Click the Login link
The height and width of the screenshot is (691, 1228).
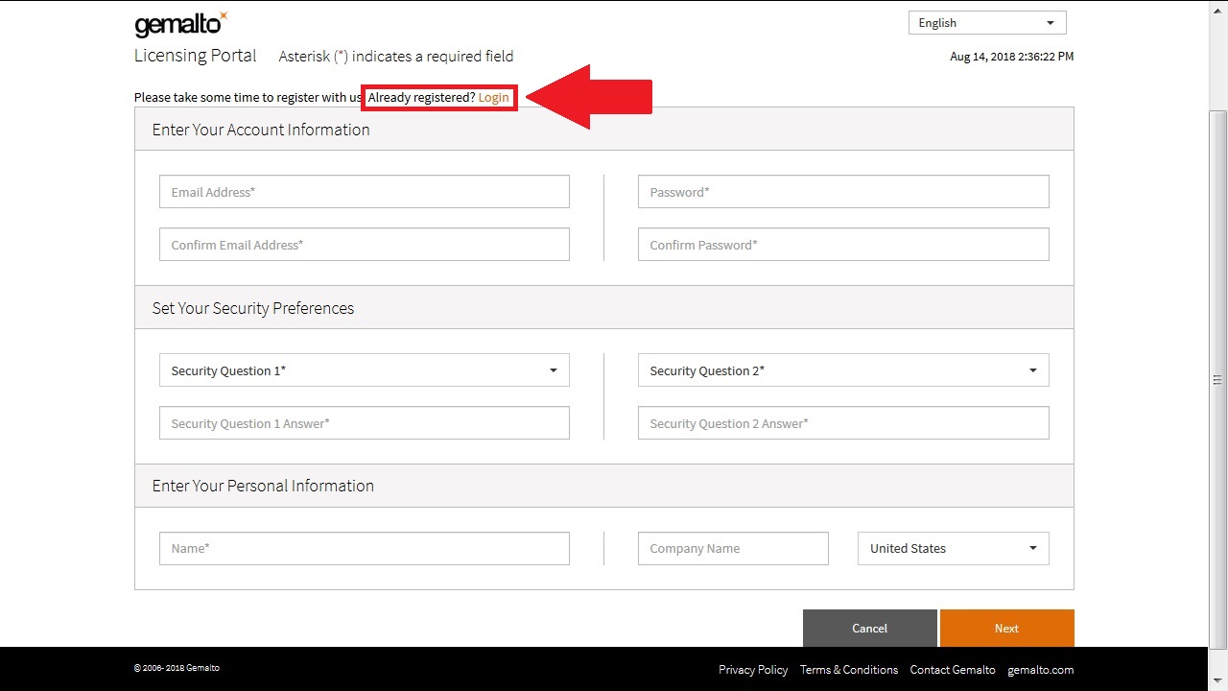493,98
